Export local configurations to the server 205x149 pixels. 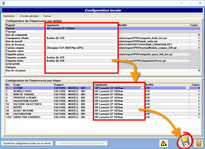(27, 144)
